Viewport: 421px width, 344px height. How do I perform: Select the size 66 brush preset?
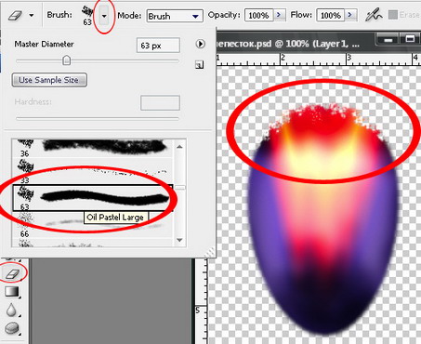[92, 225]
